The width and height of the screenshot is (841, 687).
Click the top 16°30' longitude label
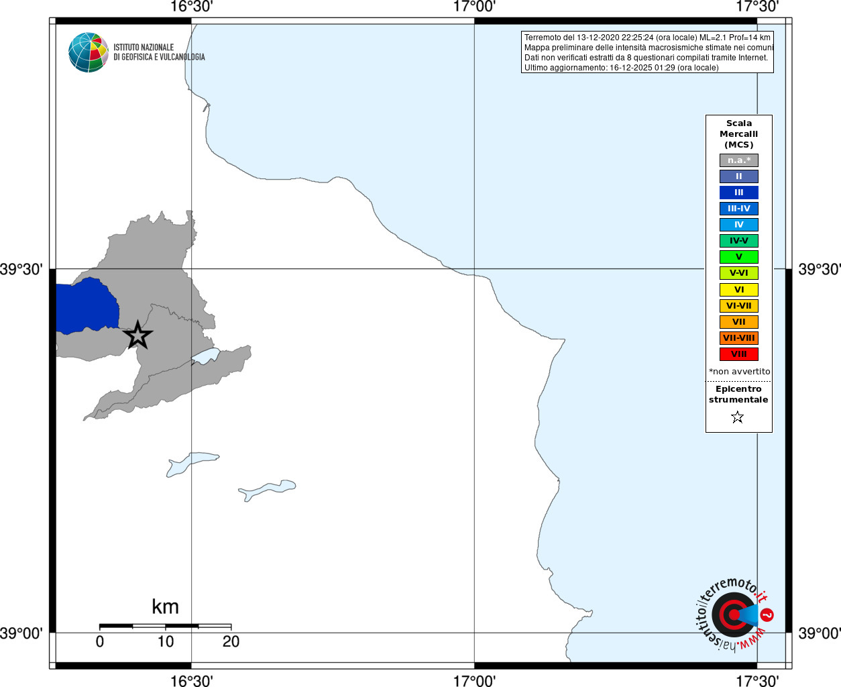point(191,7)
